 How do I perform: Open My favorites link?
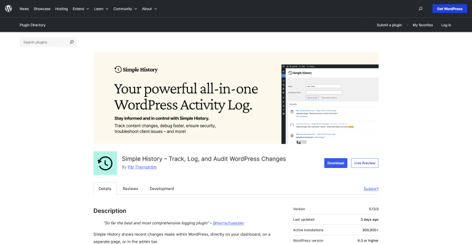tap(423, 25)
